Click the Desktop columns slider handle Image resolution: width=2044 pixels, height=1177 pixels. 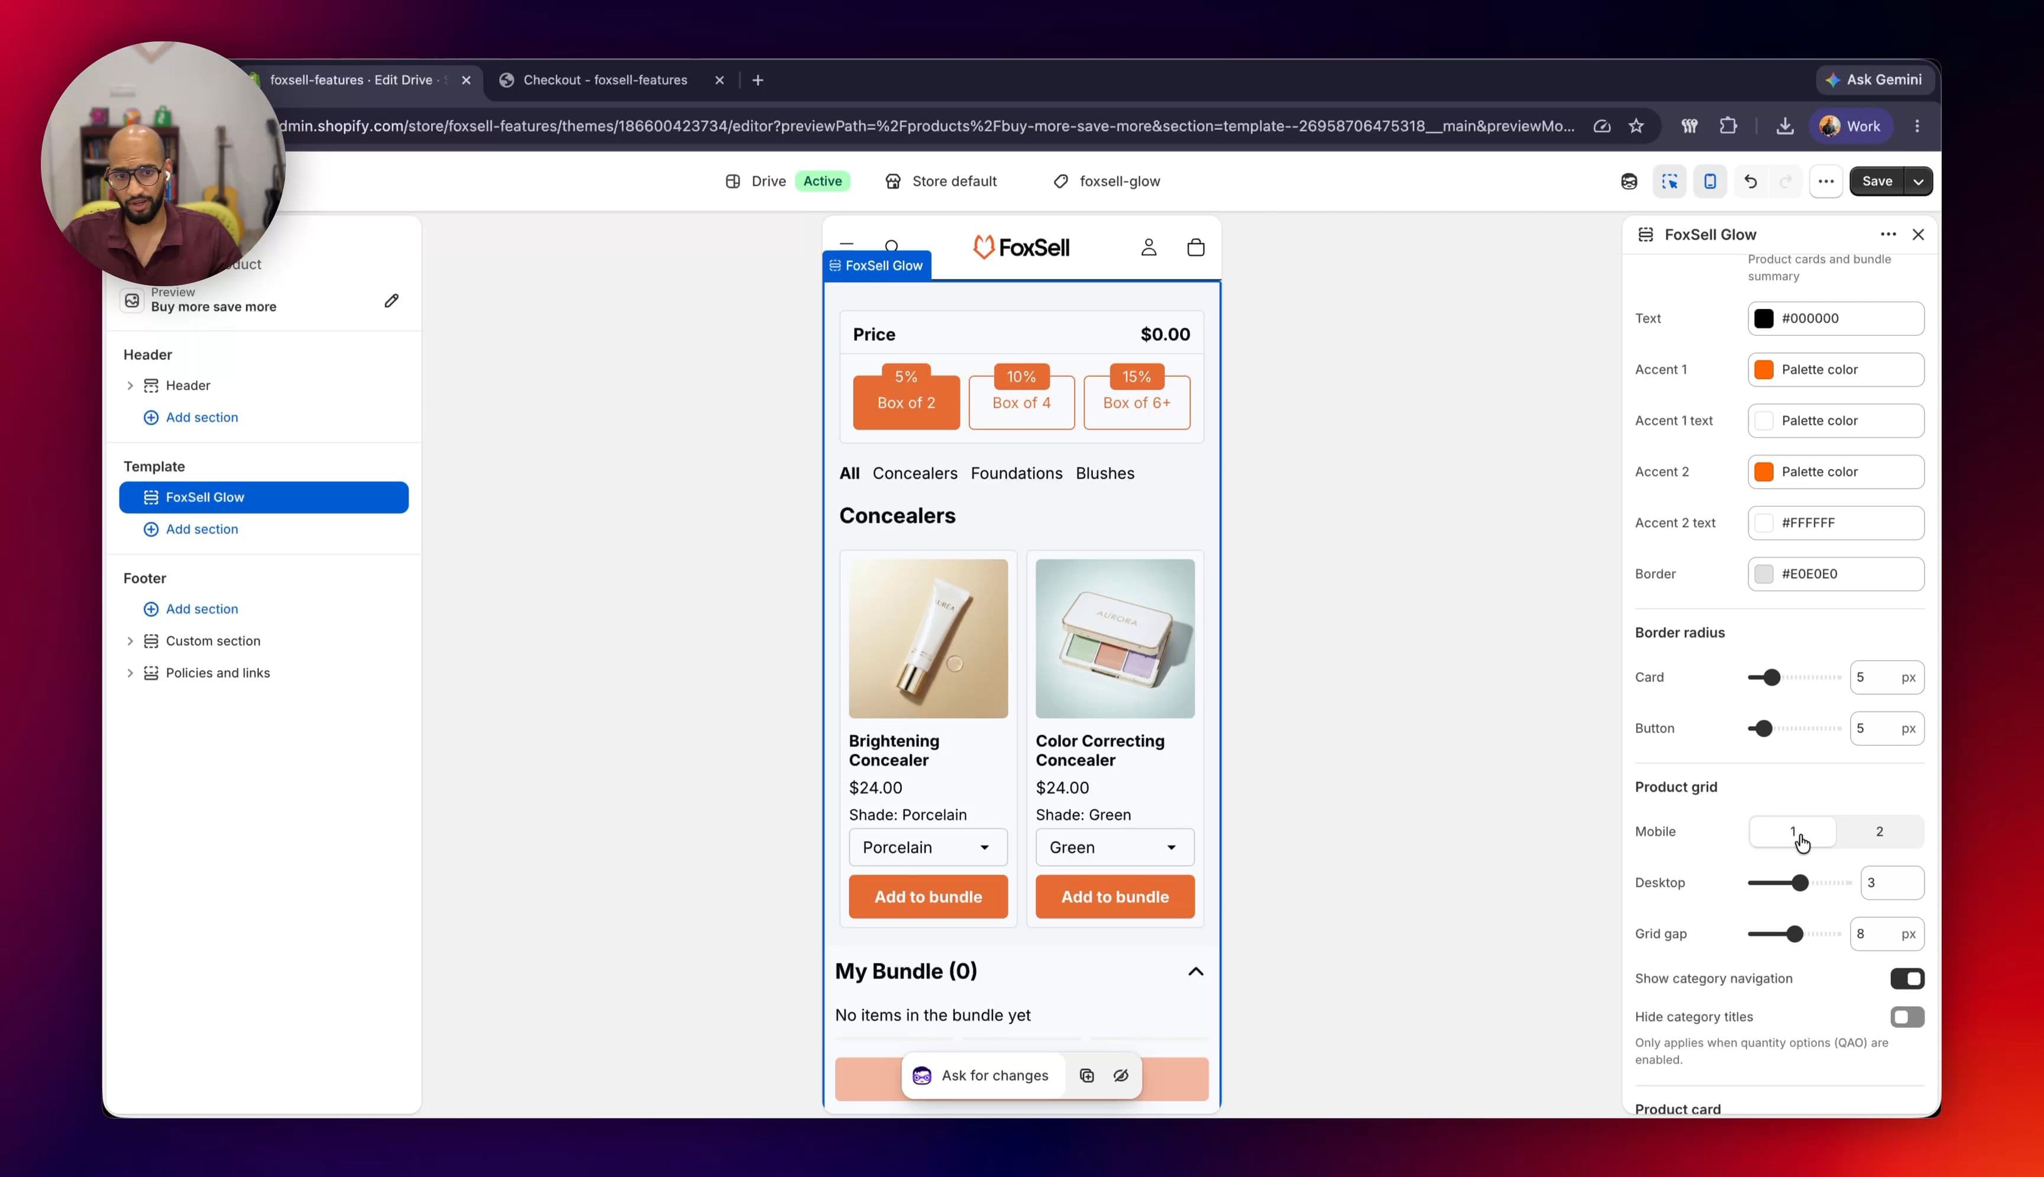[1799, 882]
